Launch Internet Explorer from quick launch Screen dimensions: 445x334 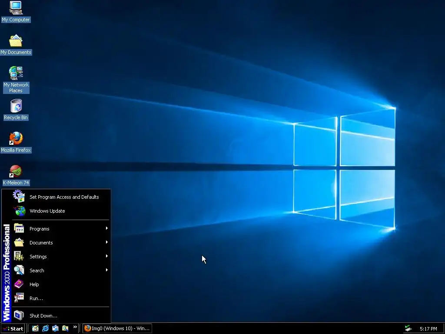click(45, 328)
